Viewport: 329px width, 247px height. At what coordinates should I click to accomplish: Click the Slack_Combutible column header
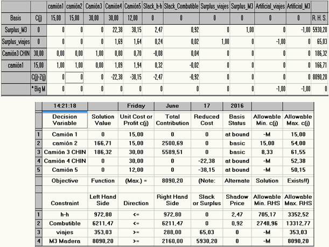[181, 6]
